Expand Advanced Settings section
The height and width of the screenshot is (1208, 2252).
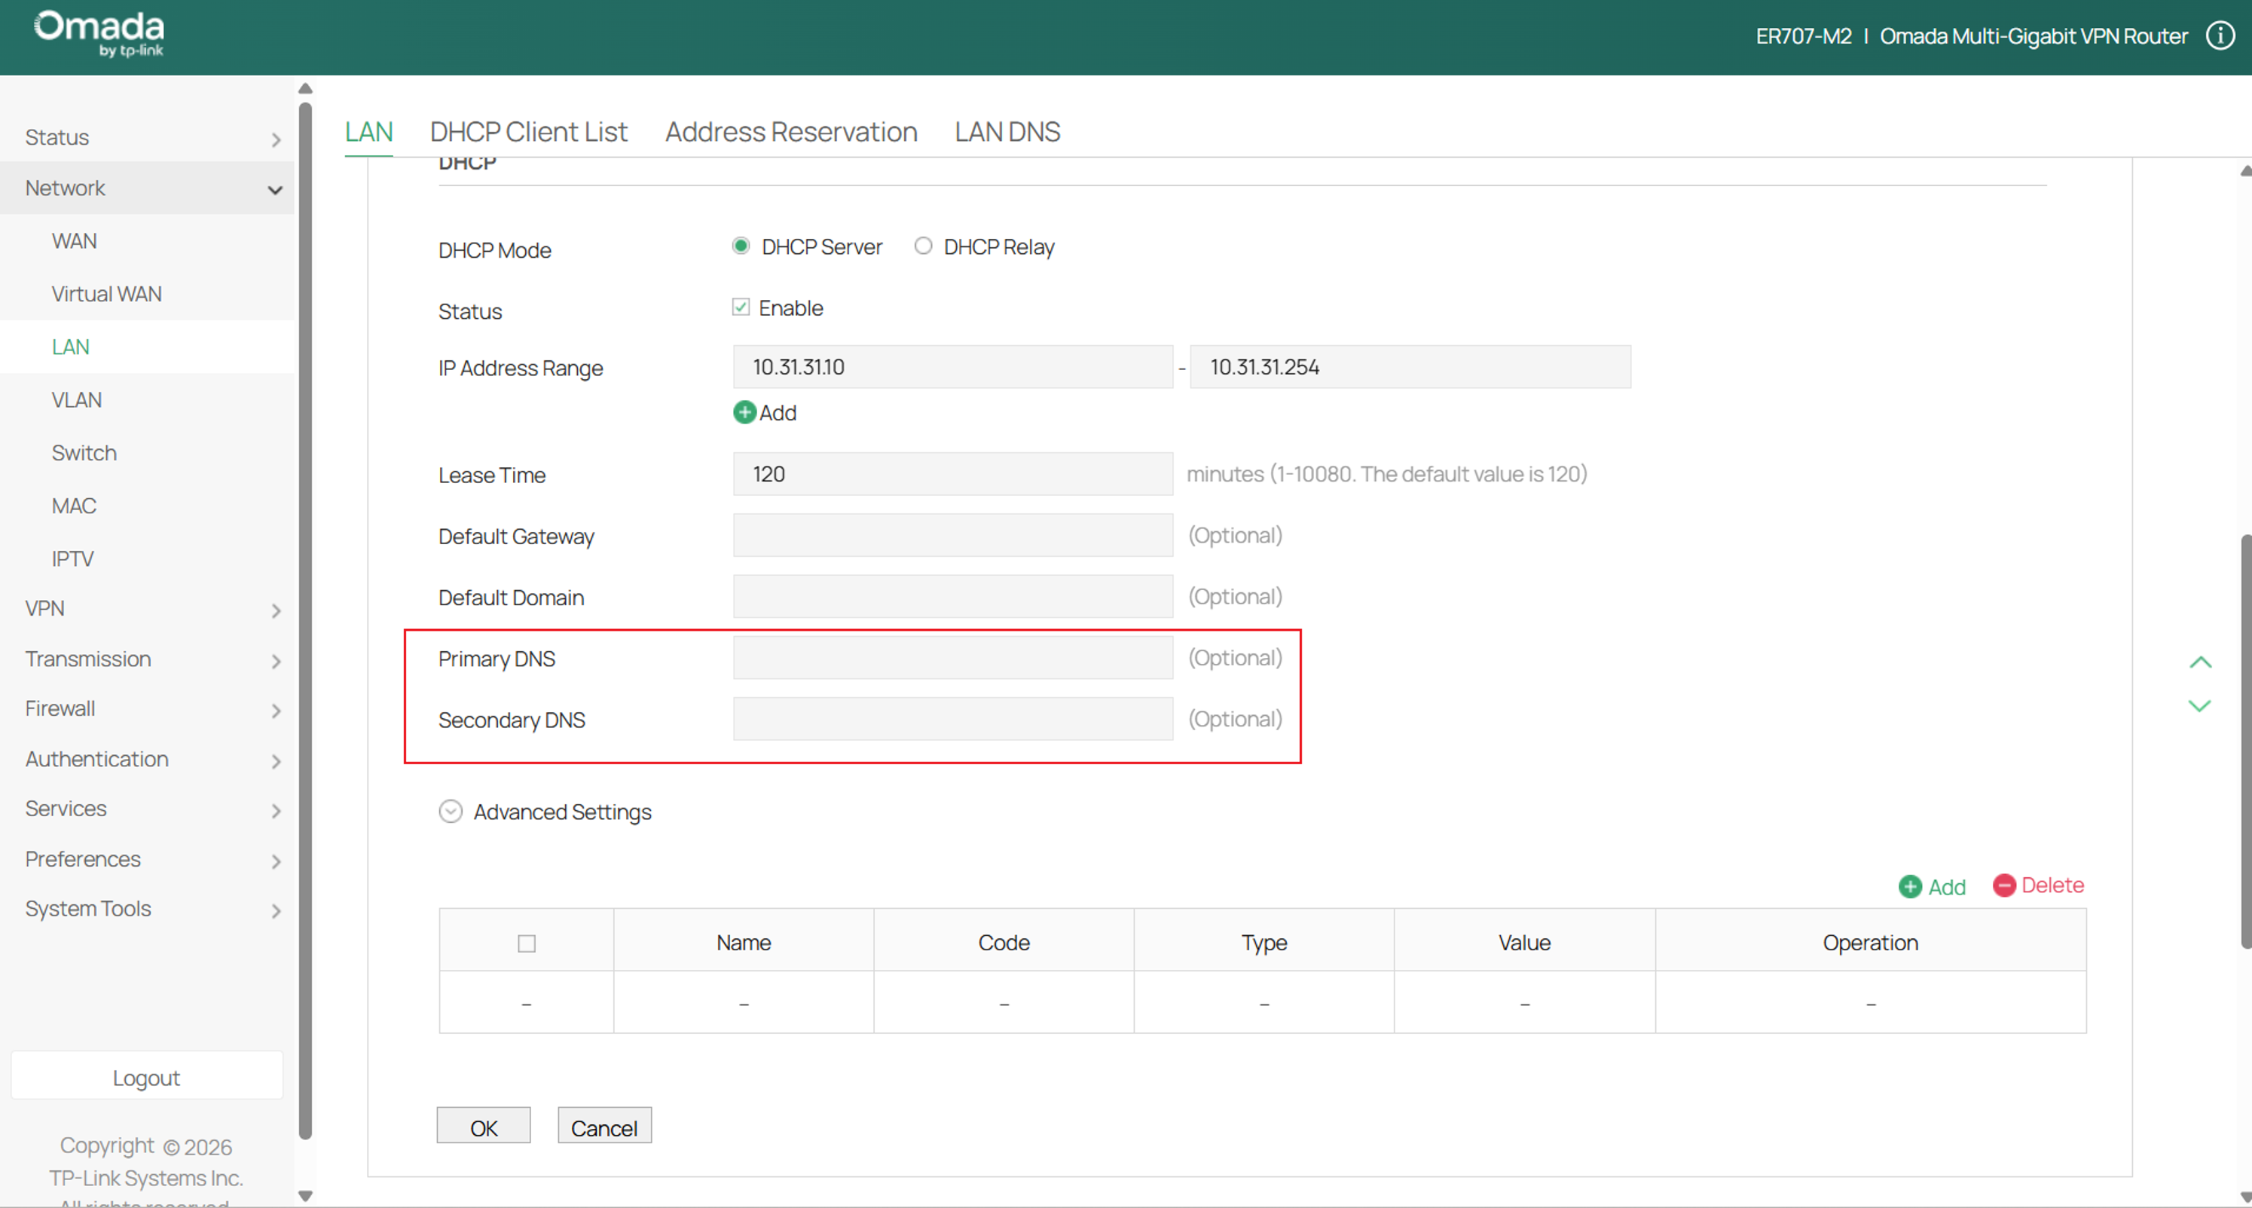[451, 812]
